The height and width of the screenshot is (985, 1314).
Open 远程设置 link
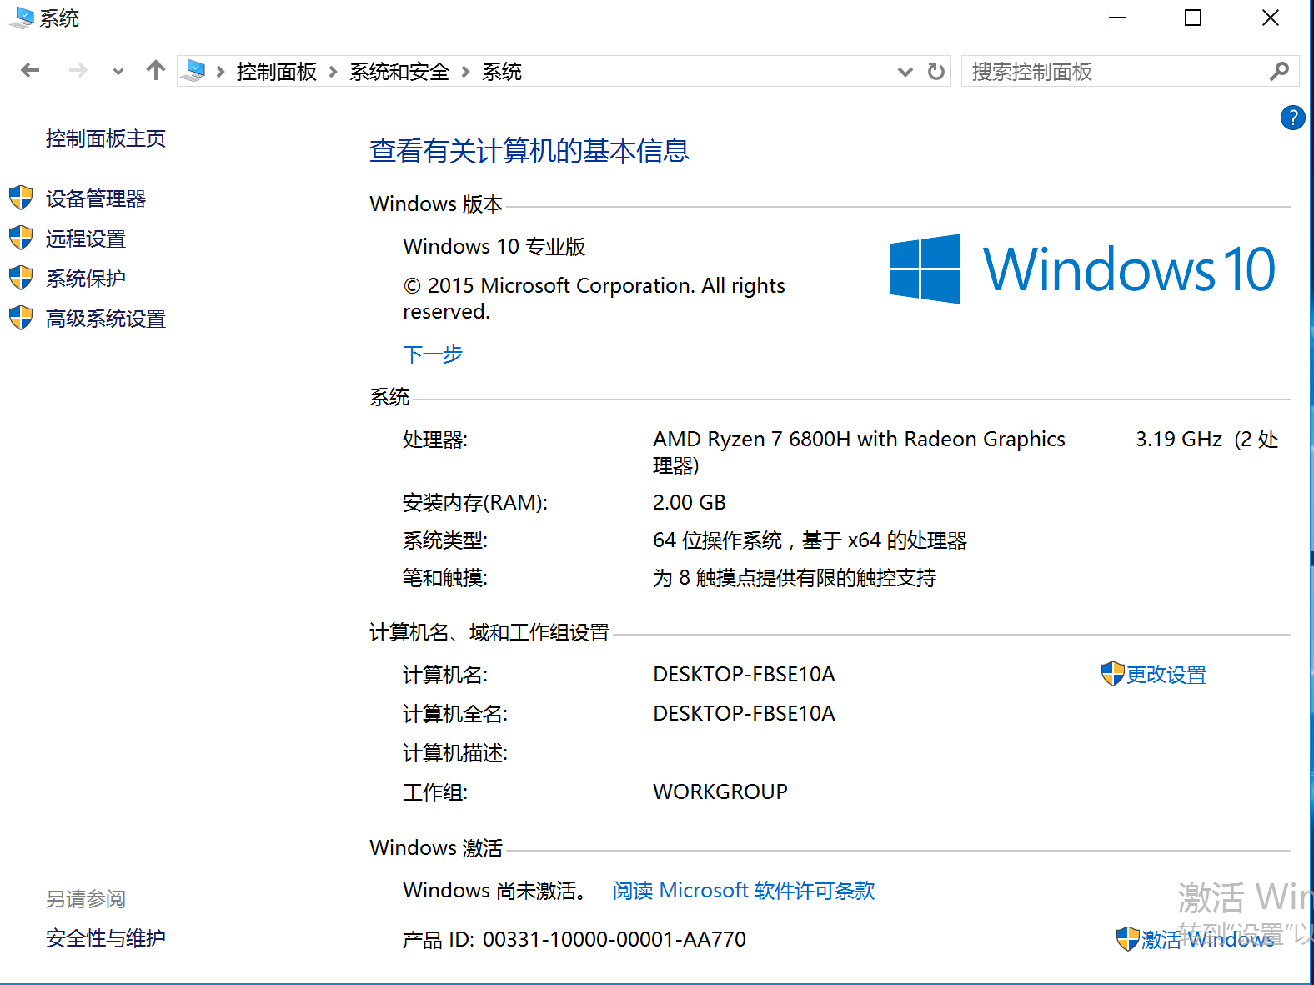click(86, 239)
